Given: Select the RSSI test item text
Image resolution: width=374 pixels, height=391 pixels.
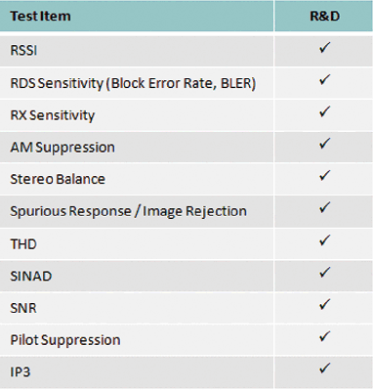Looking at the screenshot, I should (x=23, y=51).
